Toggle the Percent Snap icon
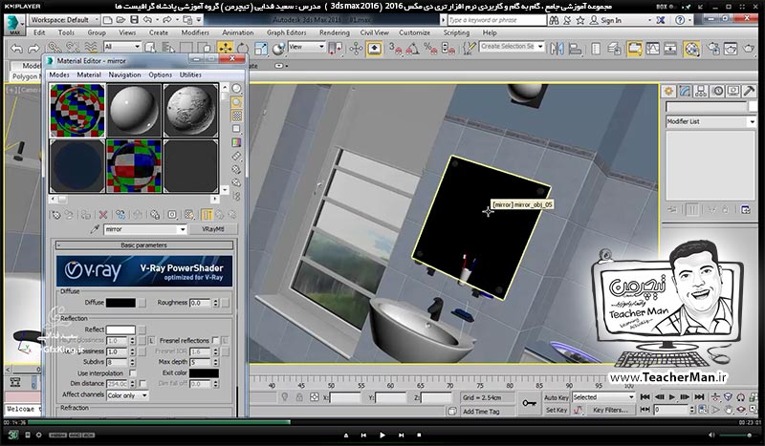Image resolution: width=765 pixels, height=446 pixels. click(429, 49)
